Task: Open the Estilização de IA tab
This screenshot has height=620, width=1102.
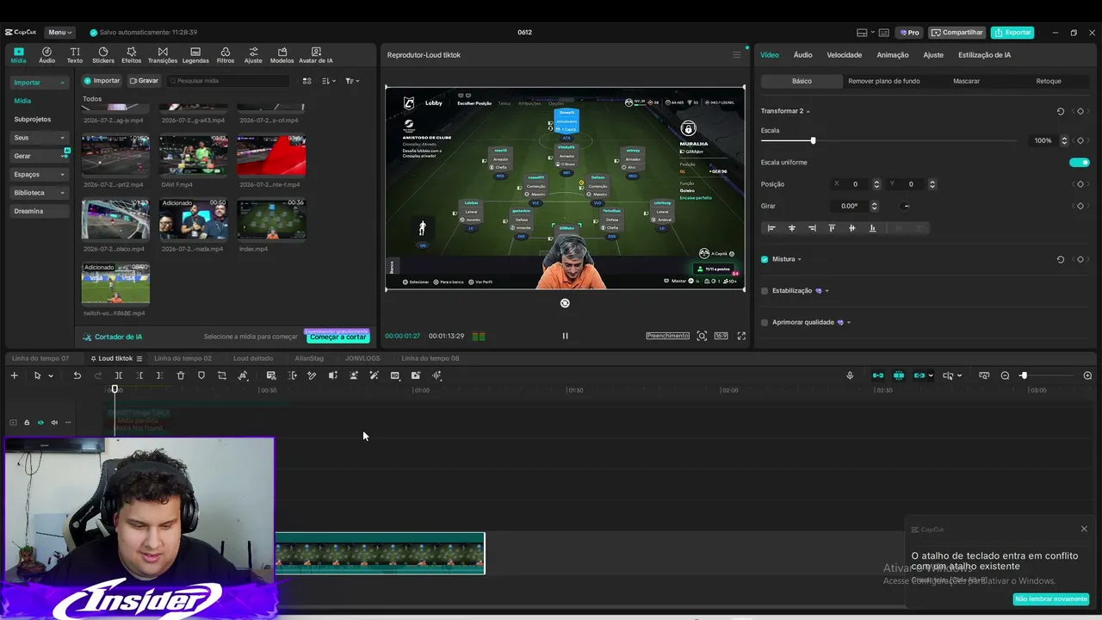Action: pos(984,55)
